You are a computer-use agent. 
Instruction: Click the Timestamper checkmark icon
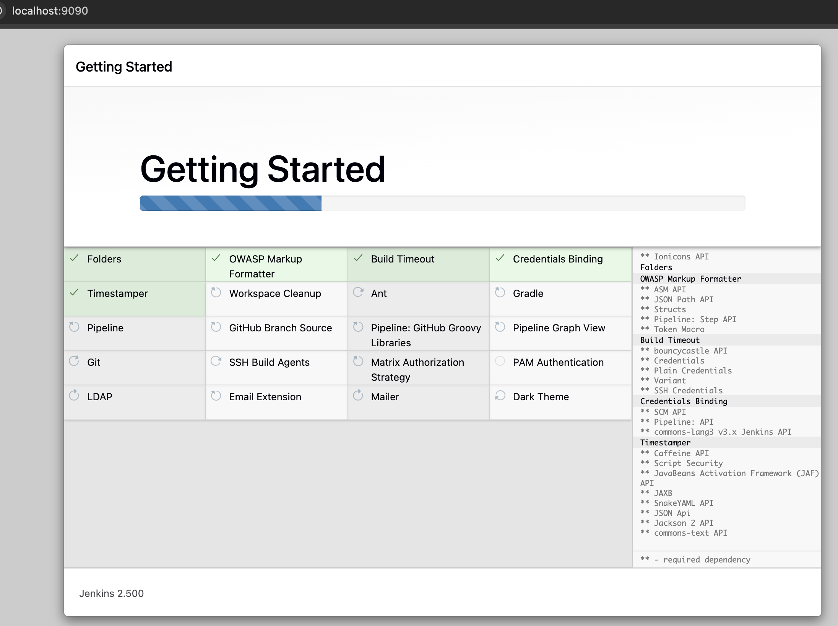pos(75,293)
